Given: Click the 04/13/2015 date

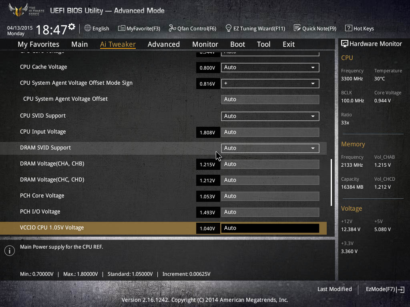Looking at the screenshot, I should click(x=20, y=28).
